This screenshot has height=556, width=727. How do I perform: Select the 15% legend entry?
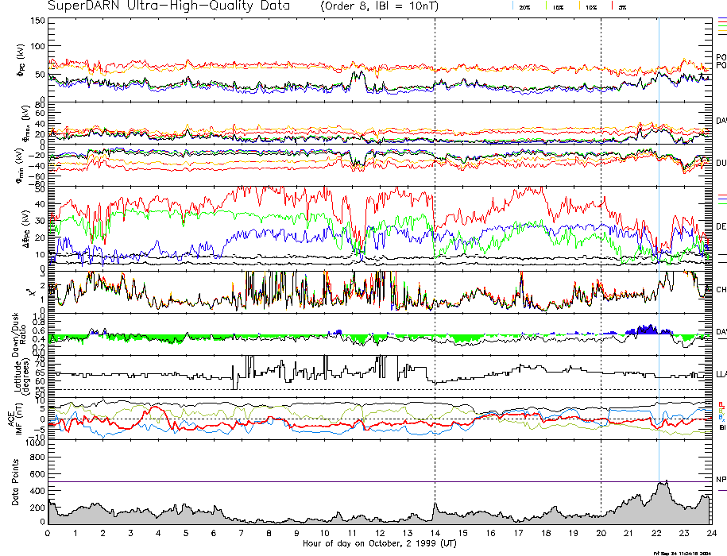point(557,6)
